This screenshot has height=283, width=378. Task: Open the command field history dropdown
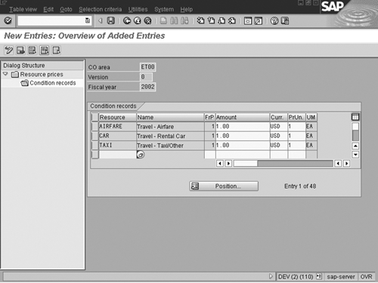[88, 20]
